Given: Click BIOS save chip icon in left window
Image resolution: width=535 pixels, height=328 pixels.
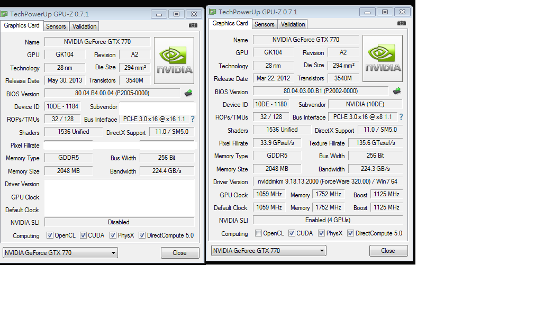Looking at the screenshot, I should pyautogui.click(x=188, y=93).
